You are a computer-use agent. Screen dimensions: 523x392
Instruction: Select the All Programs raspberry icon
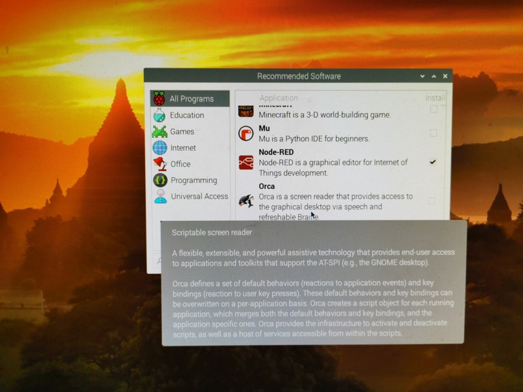tap(159, 99)
